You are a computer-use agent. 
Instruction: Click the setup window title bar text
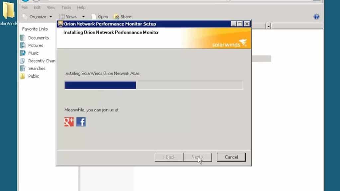pos(110,24)
